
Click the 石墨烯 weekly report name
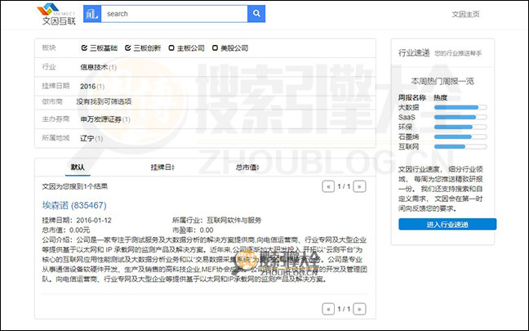point(408,136)
